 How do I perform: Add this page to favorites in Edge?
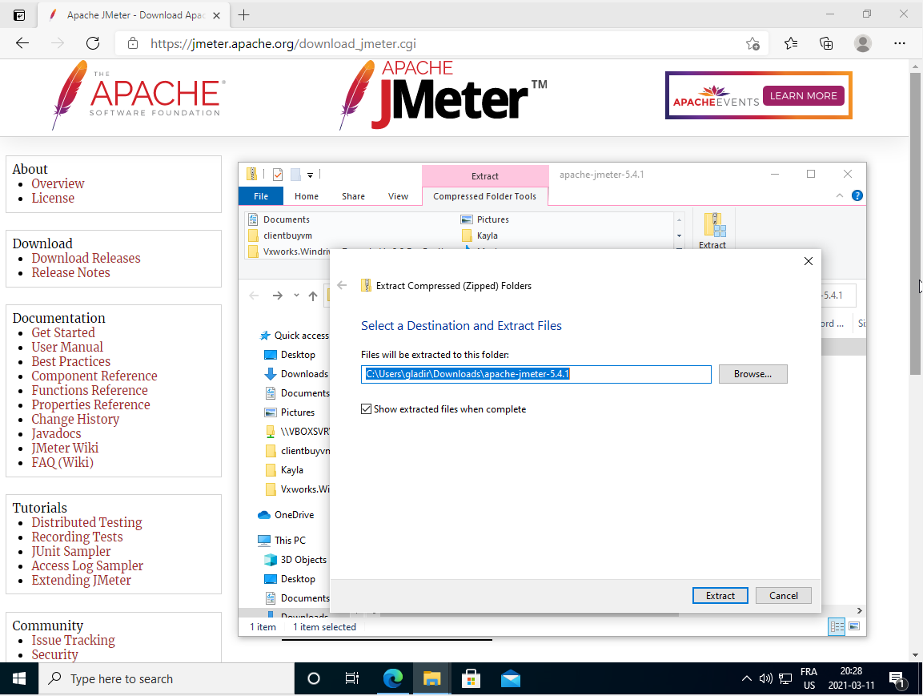pyautogui.click(x=752, y=43)
